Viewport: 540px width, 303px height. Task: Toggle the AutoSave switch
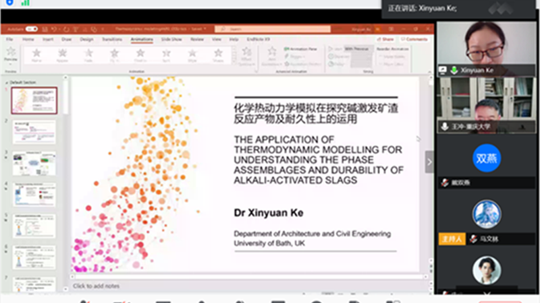point(31,29)
